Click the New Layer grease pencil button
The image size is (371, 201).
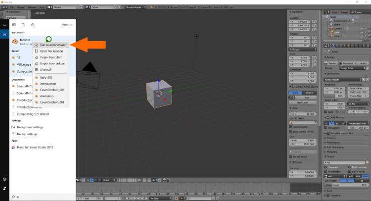tap(303, 102)
